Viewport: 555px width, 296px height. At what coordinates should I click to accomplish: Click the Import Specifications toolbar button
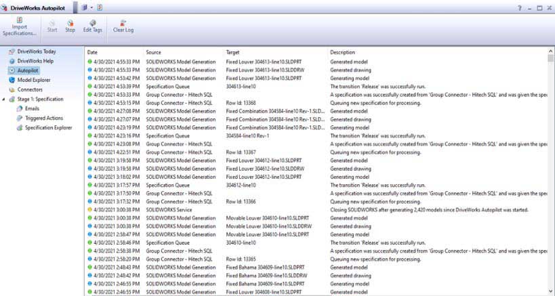coord(20,26)
